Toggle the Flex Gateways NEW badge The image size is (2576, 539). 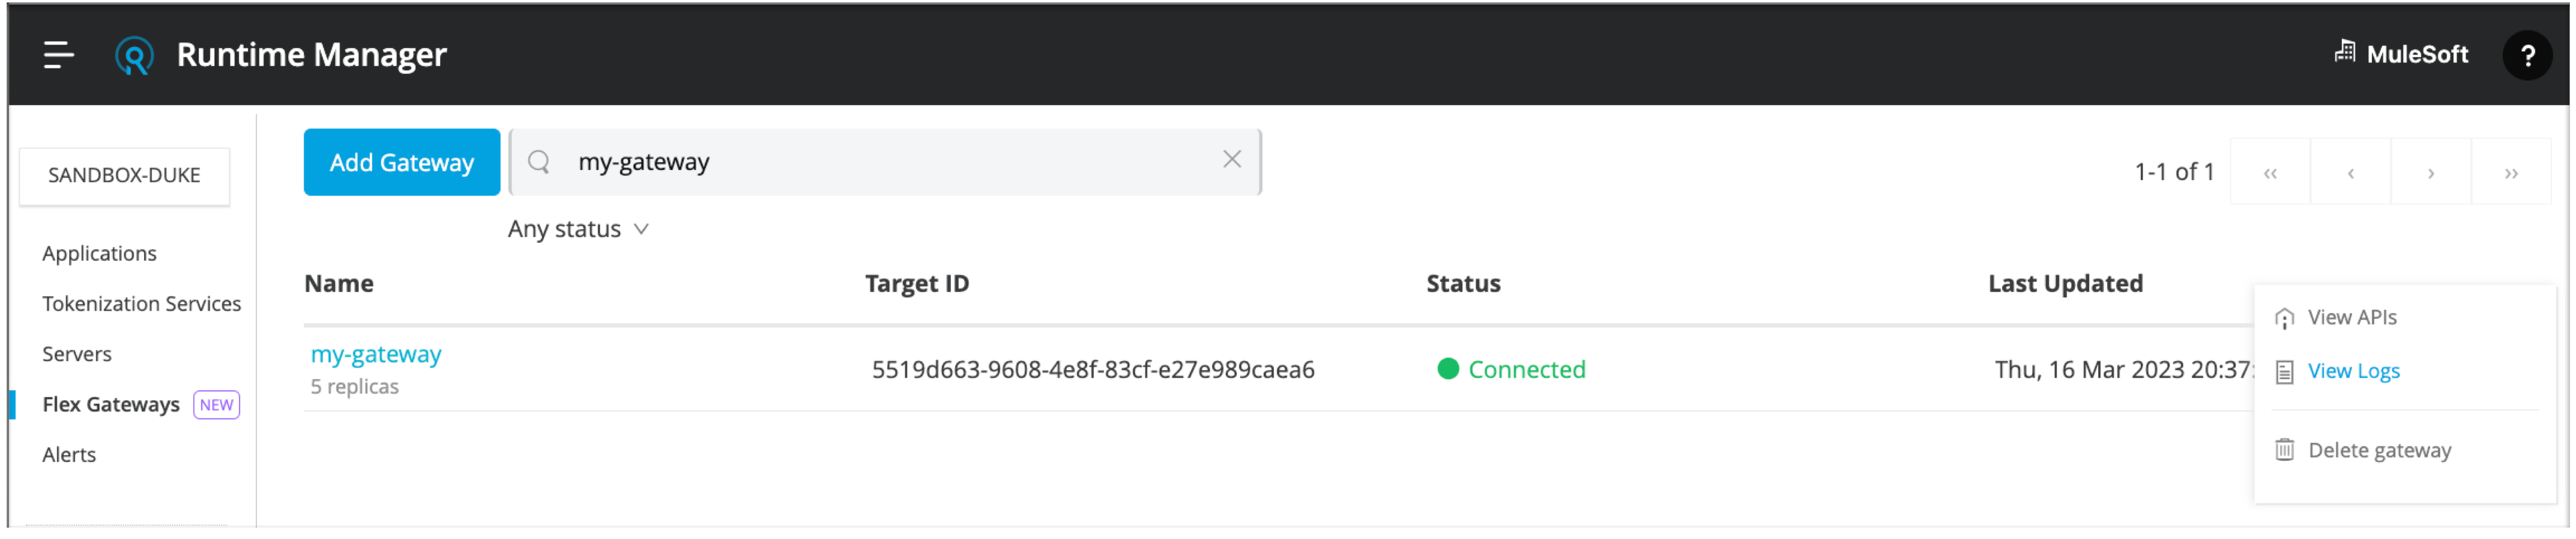point(215,405)
